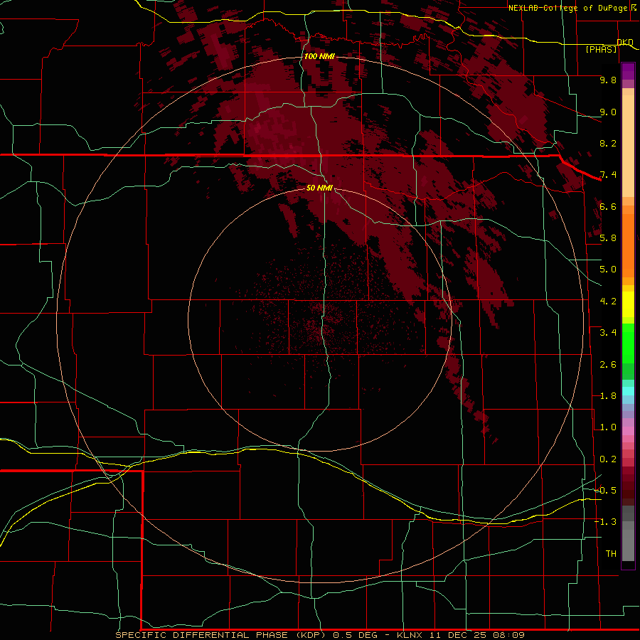This screenshot has width=640, height=640.
Task: Click the 5.0 scale value
Action: (x=608, y=270)
